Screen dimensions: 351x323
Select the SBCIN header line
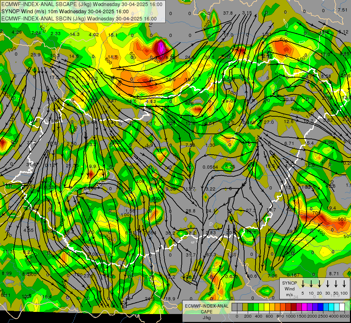79,19
